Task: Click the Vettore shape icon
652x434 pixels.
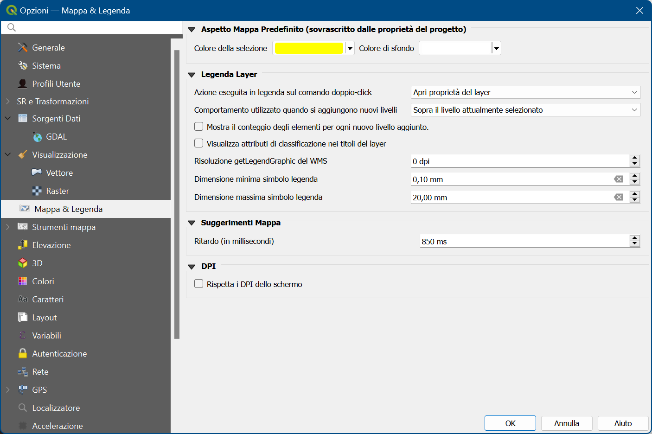Action: click(x=37, y=172)
